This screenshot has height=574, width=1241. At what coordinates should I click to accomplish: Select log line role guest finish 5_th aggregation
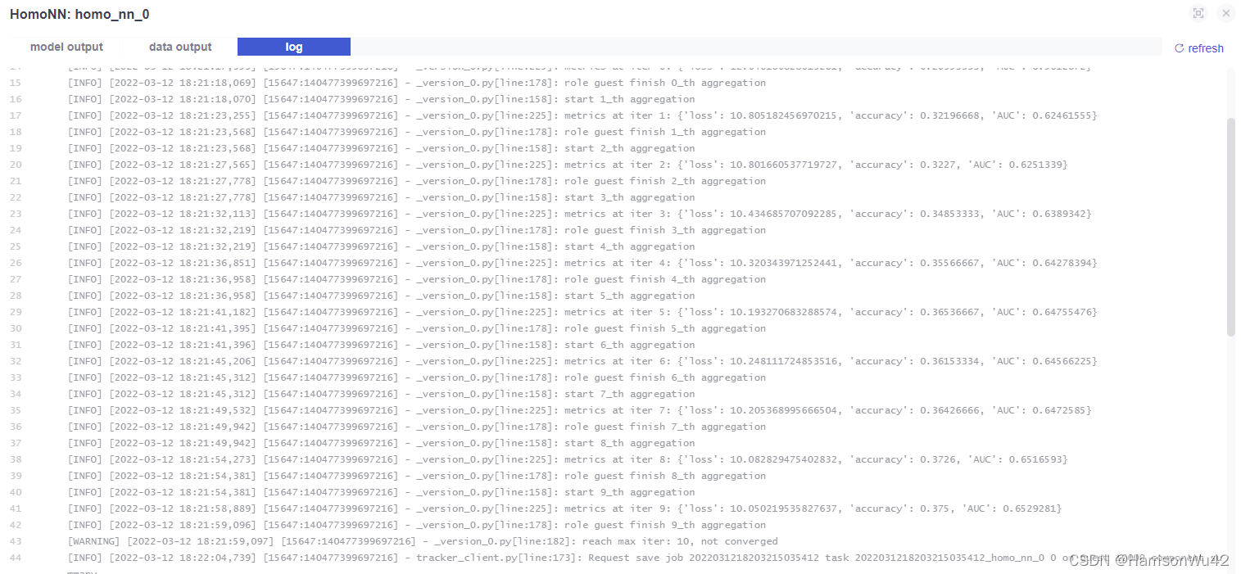coord(417,328)
